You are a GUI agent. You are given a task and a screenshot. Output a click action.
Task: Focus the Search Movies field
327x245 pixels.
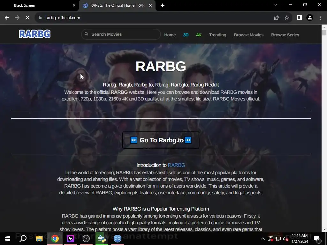point(121,34)
